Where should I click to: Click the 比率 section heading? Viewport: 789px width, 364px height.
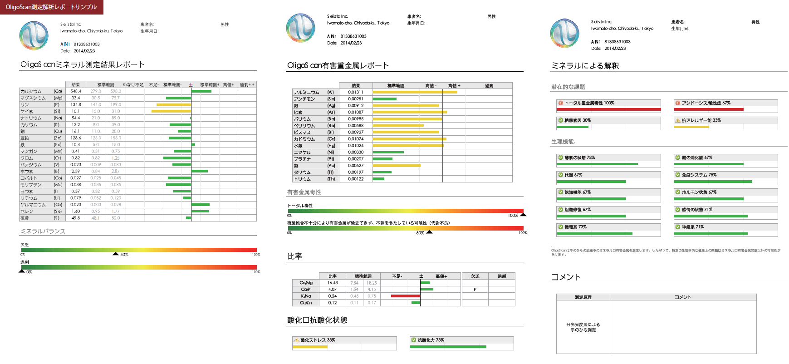(295, 256)
